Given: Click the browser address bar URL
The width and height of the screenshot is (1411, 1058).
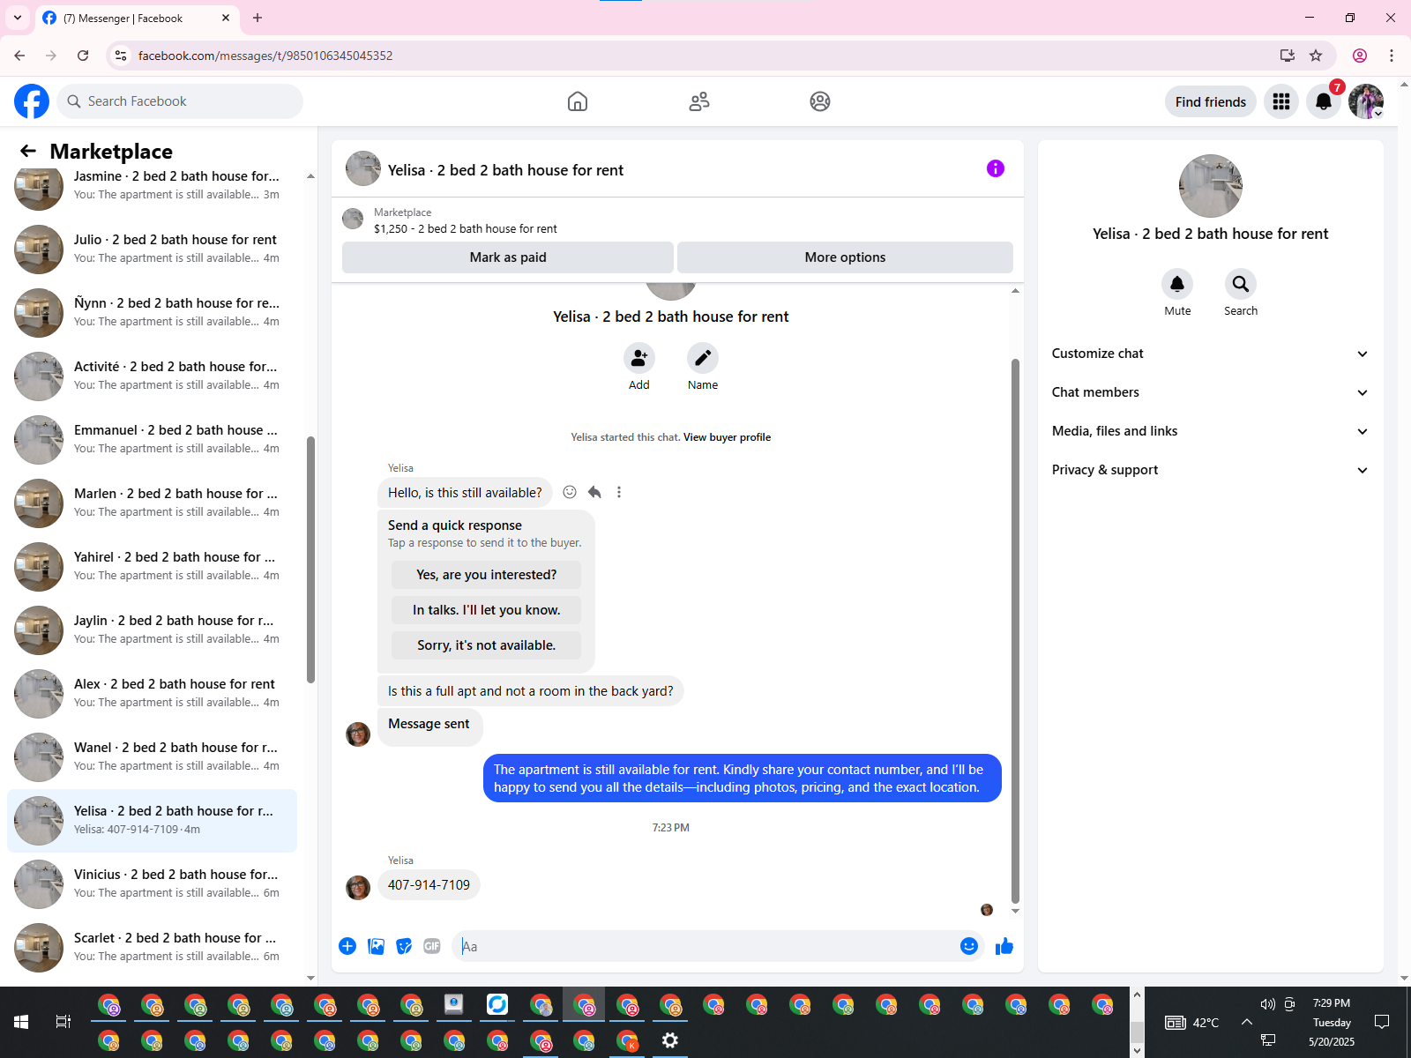Looking at the screenshot, I should [265, 56].
